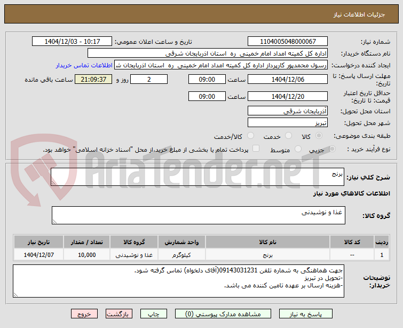
Task: Click the شهر محل تحویل field تبریز
Action: click(x=288, y=123)
